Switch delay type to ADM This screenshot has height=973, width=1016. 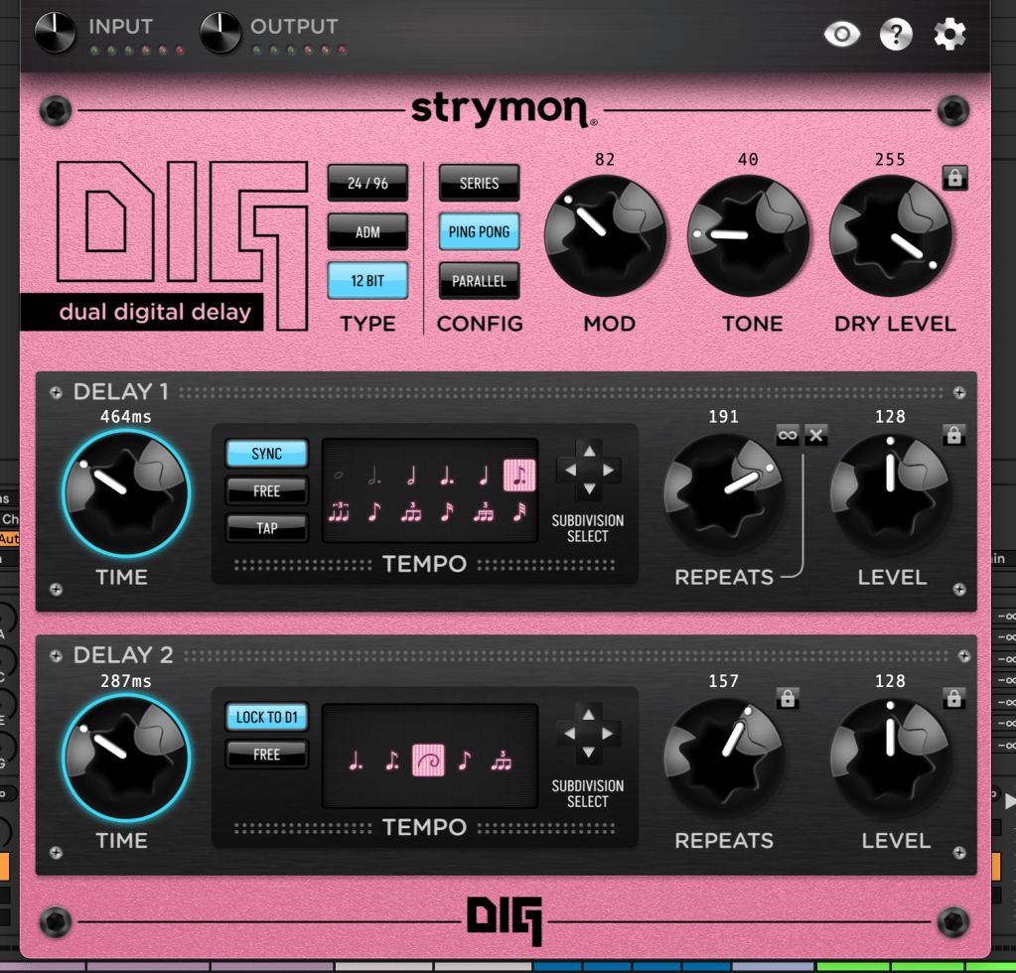pos(367,232)
